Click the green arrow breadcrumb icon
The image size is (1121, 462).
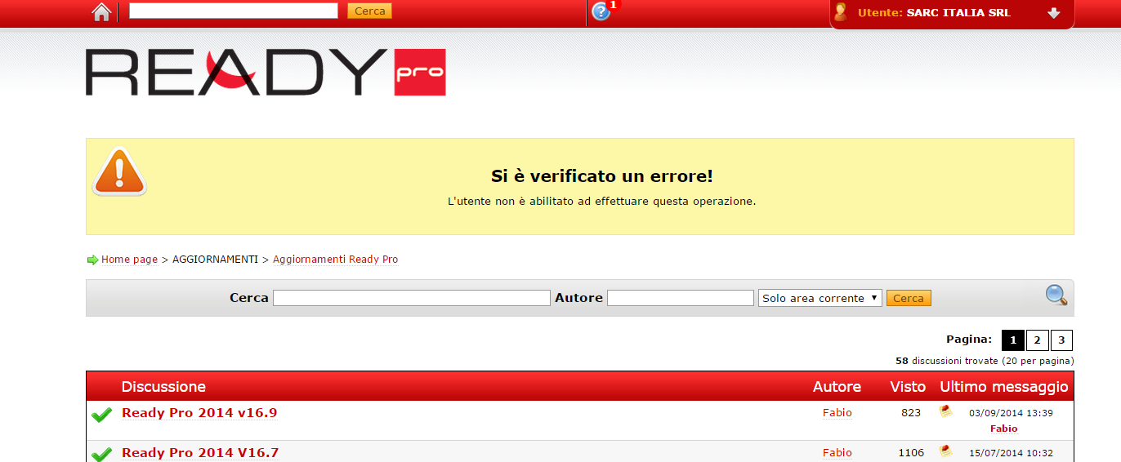(x=92, y=260)
